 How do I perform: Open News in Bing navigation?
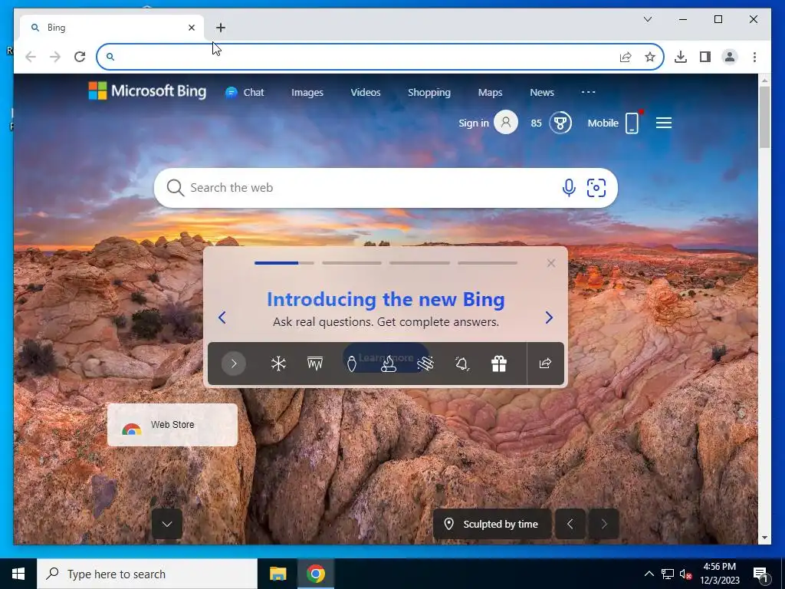[542, 92]
